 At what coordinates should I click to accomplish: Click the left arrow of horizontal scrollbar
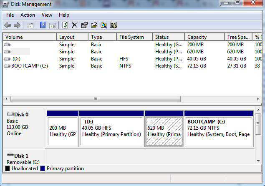[6, 99]
